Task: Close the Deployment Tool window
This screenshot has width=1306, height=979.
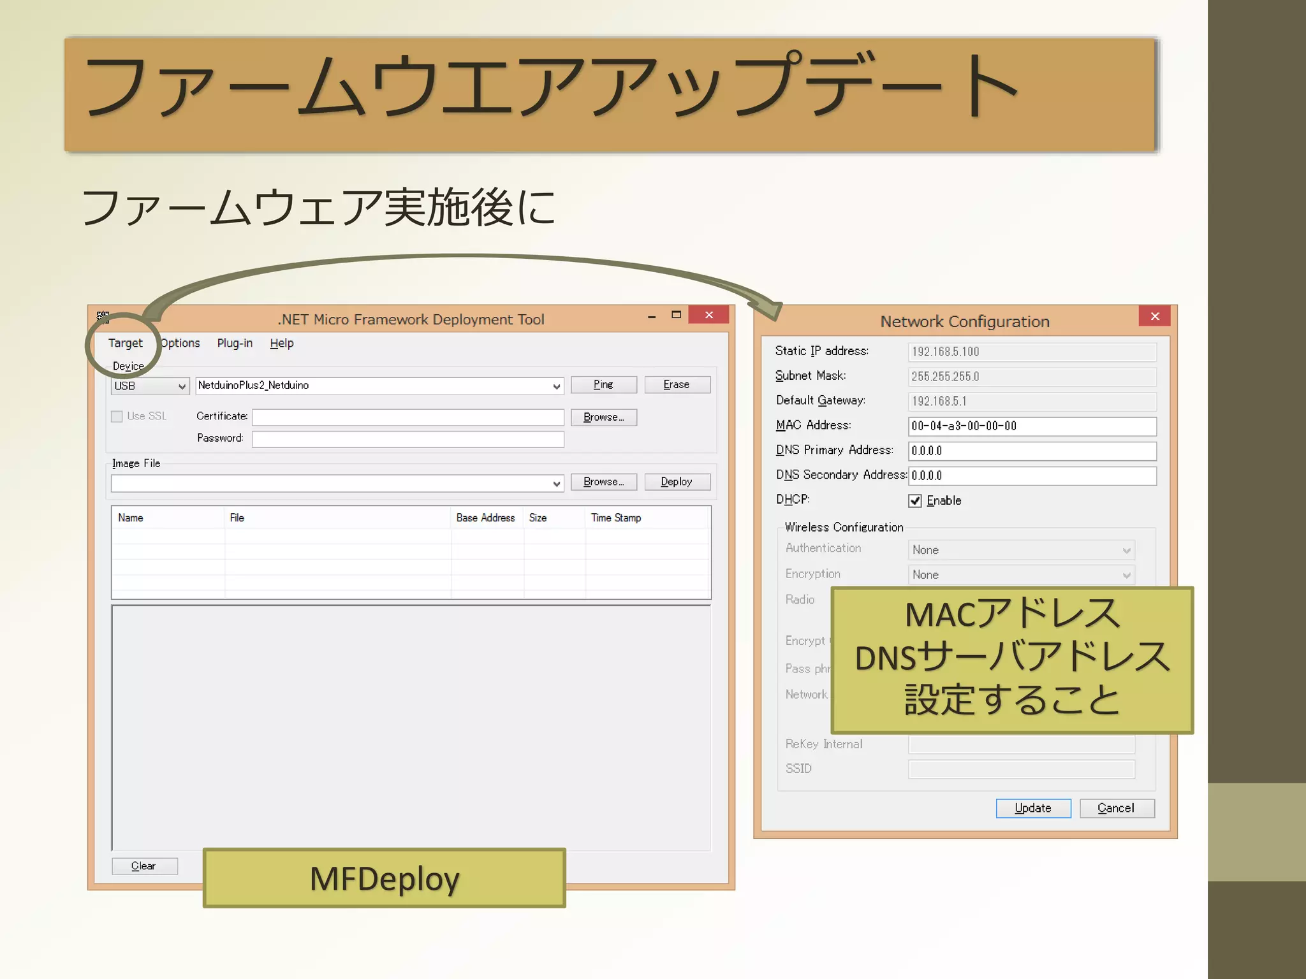Action: [x=709, y=315]
